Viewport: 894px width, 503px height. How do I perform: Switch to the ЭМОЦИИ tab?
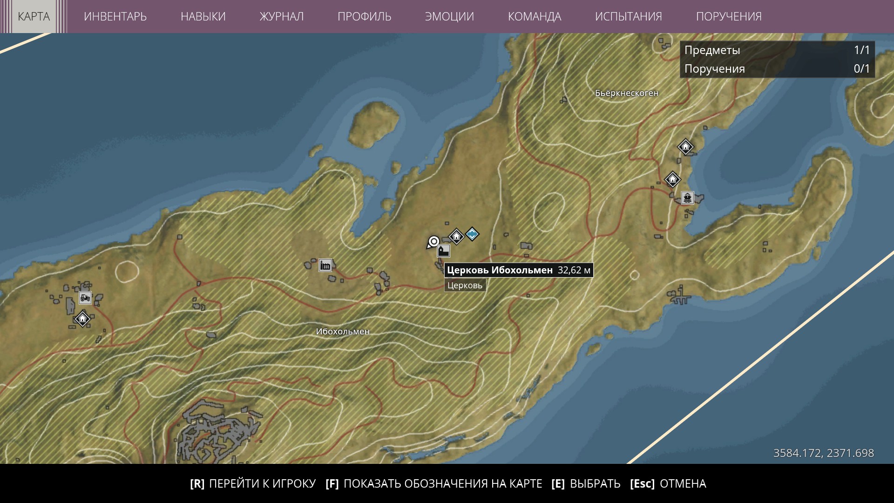pos(449,16)
